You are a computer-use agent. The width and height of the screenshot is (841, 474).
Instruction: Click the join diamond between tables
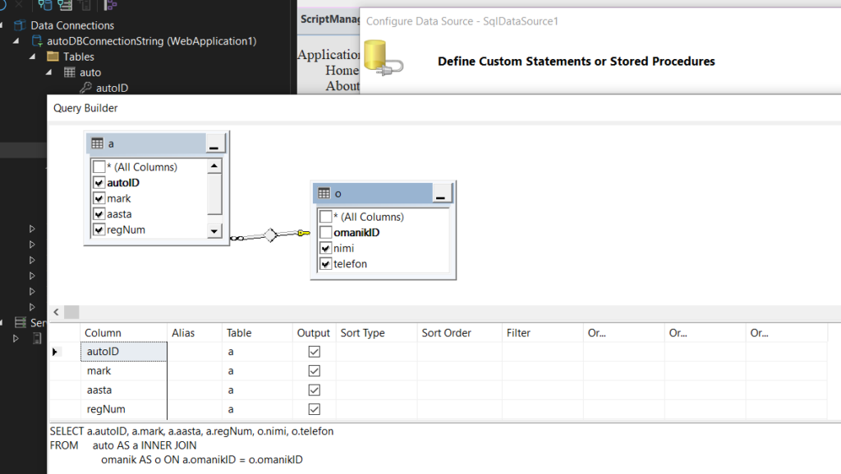coord(269,236)
